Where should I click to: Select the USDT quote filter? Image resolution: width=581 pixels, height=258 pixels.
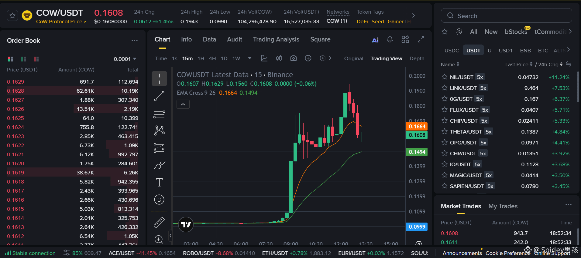[x=473, y=51]
